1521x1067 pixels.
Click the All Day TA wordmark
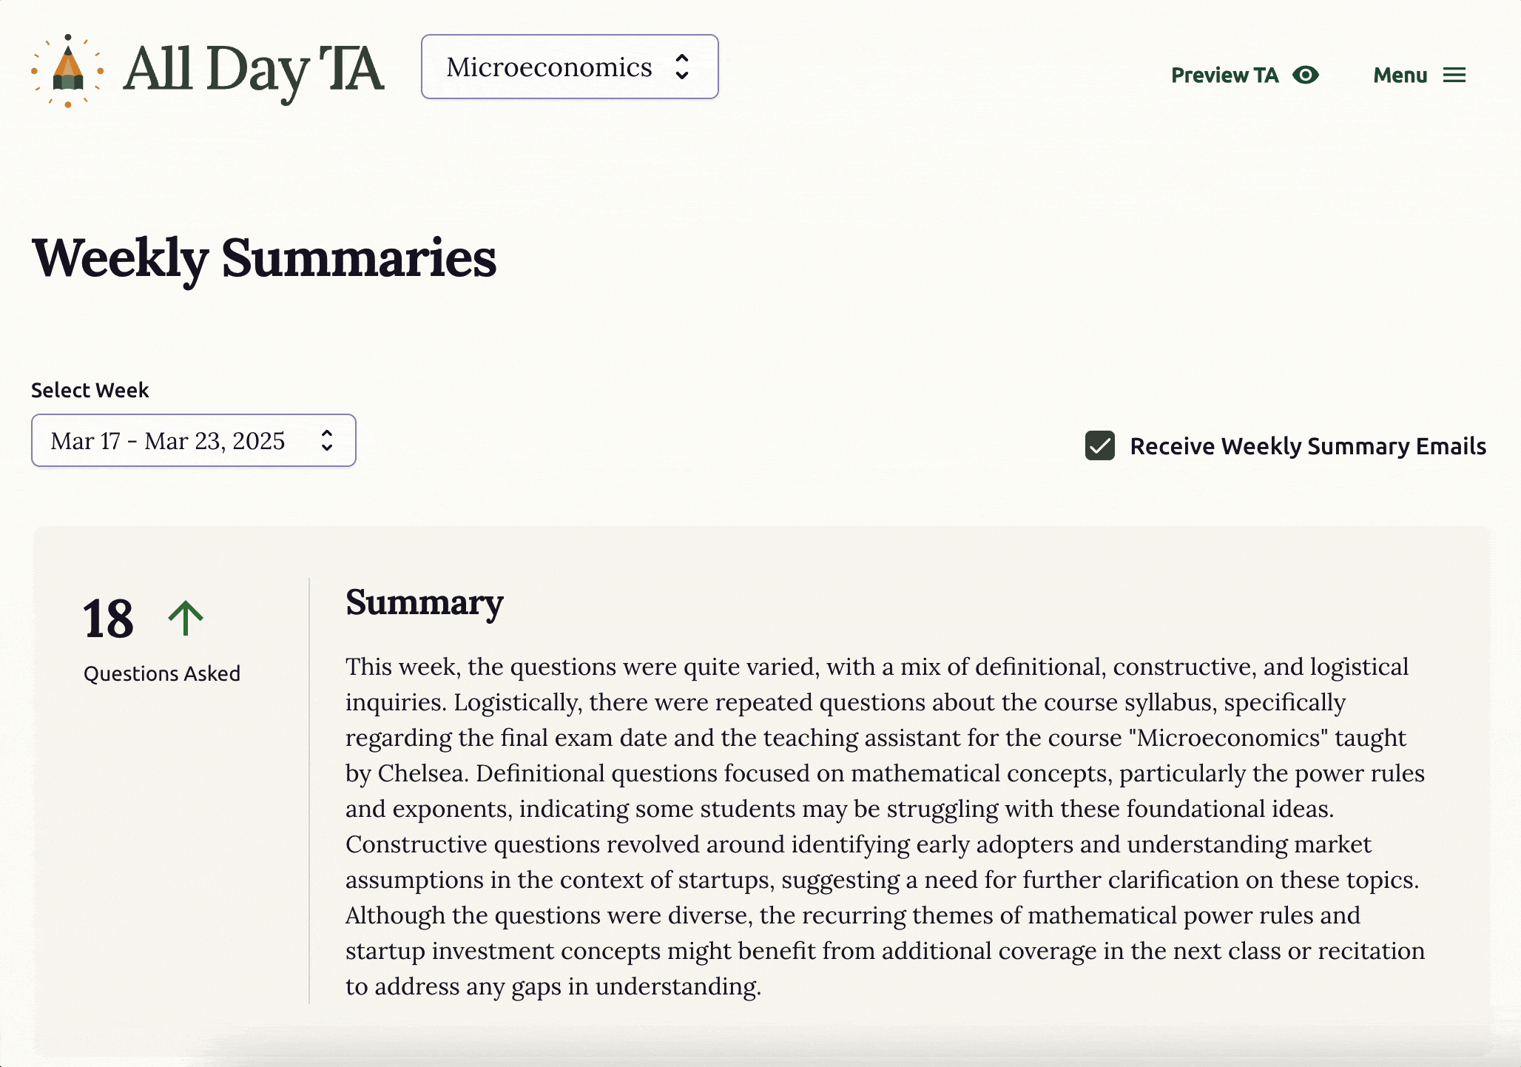[x=253, y=70]
